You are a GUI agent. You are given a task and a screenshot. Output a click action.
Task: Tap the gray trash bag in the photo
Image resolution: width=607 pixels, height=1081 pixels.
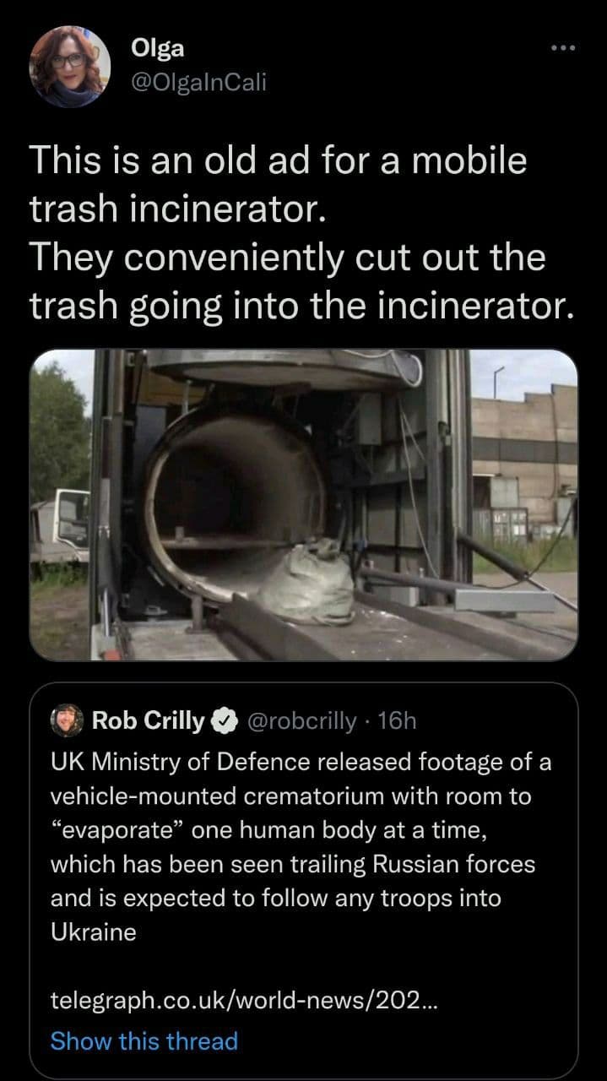pos(306,581)
